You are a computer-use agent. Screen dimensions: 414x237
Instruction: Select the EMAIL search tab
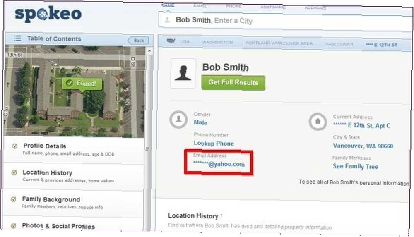(x=200, y=6)
